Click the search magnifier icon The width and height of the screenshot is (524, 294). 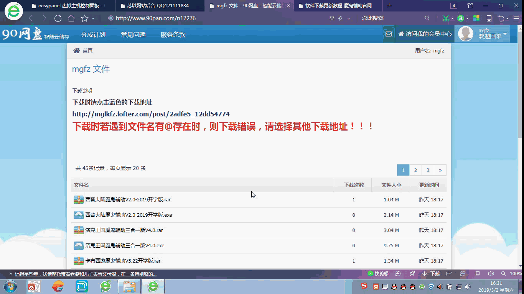tap(427, 18)
